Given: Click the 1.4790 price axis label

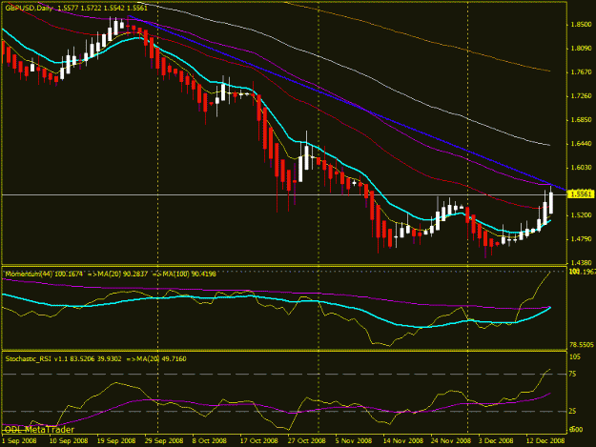Looking at the screenshot, I should point(581,239).
